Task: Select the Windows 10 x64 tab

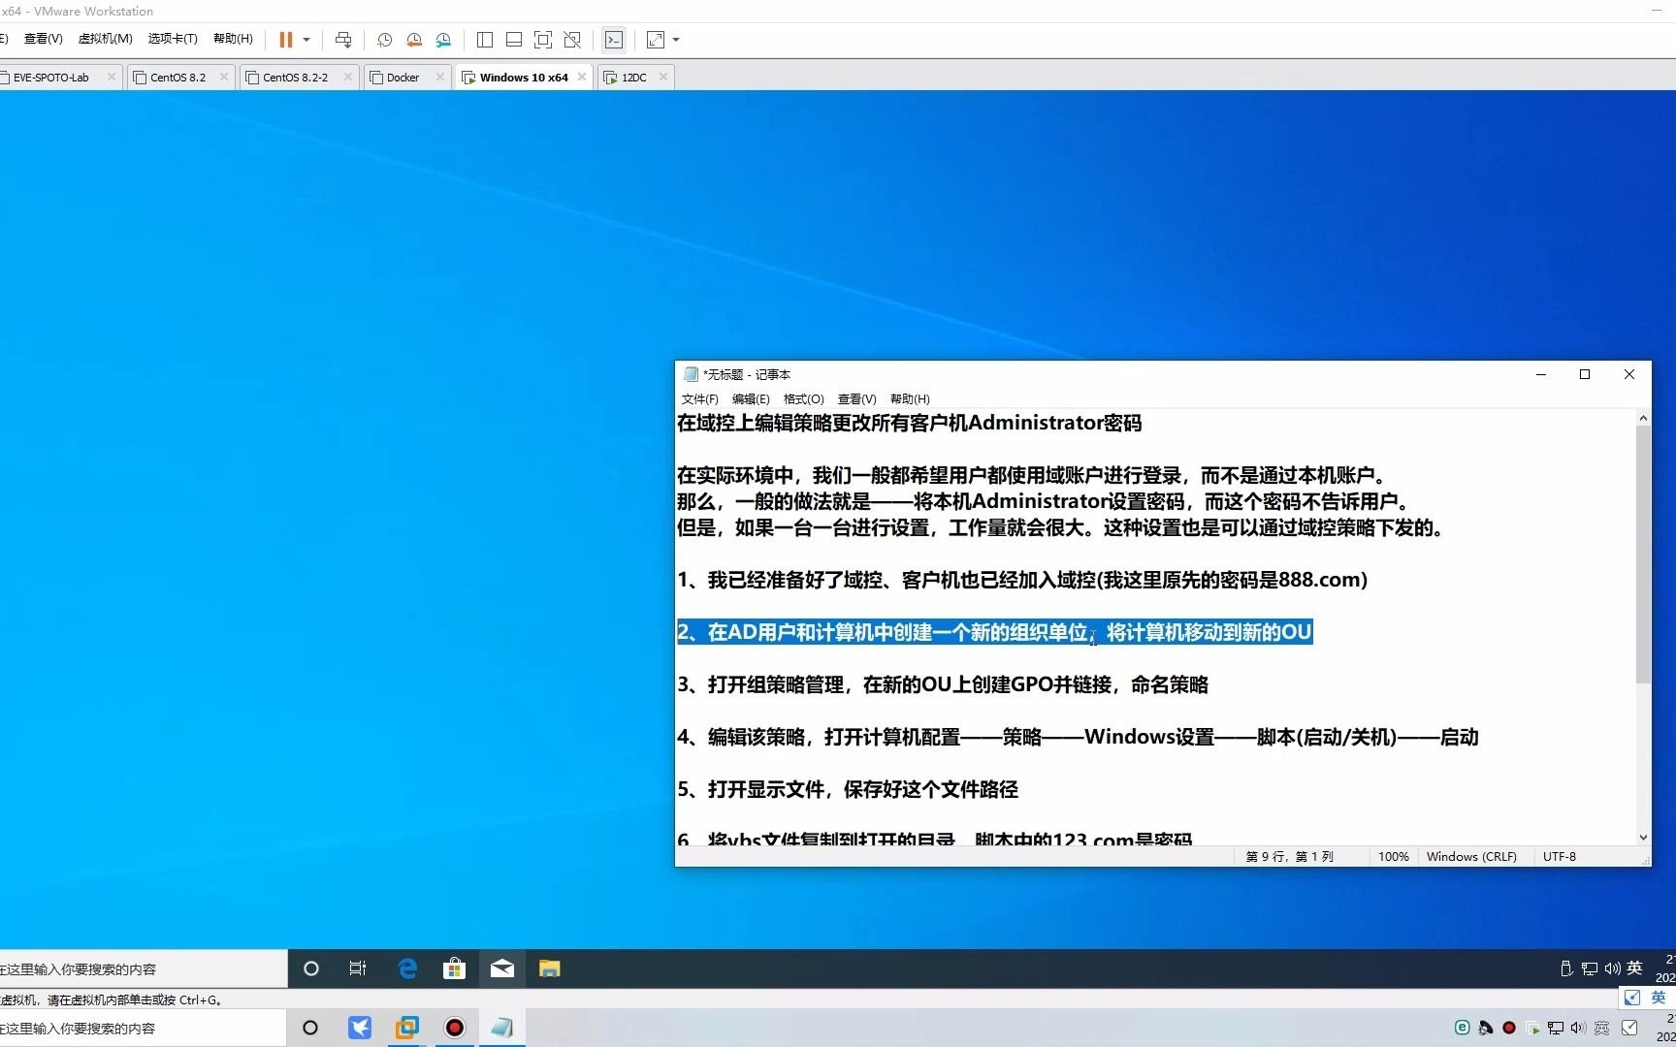Action: point(524,78)
